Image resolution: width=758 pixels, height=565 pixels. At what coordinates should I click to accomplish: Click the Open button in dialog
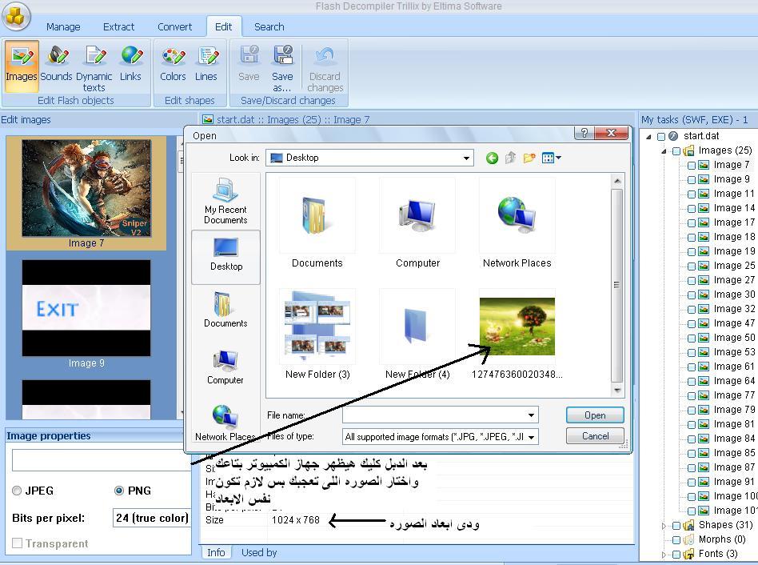pyautogui.click(x=595, y=415)
